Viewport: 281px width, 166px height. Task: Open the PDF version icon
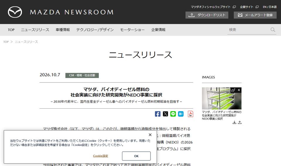pos(191,114)
